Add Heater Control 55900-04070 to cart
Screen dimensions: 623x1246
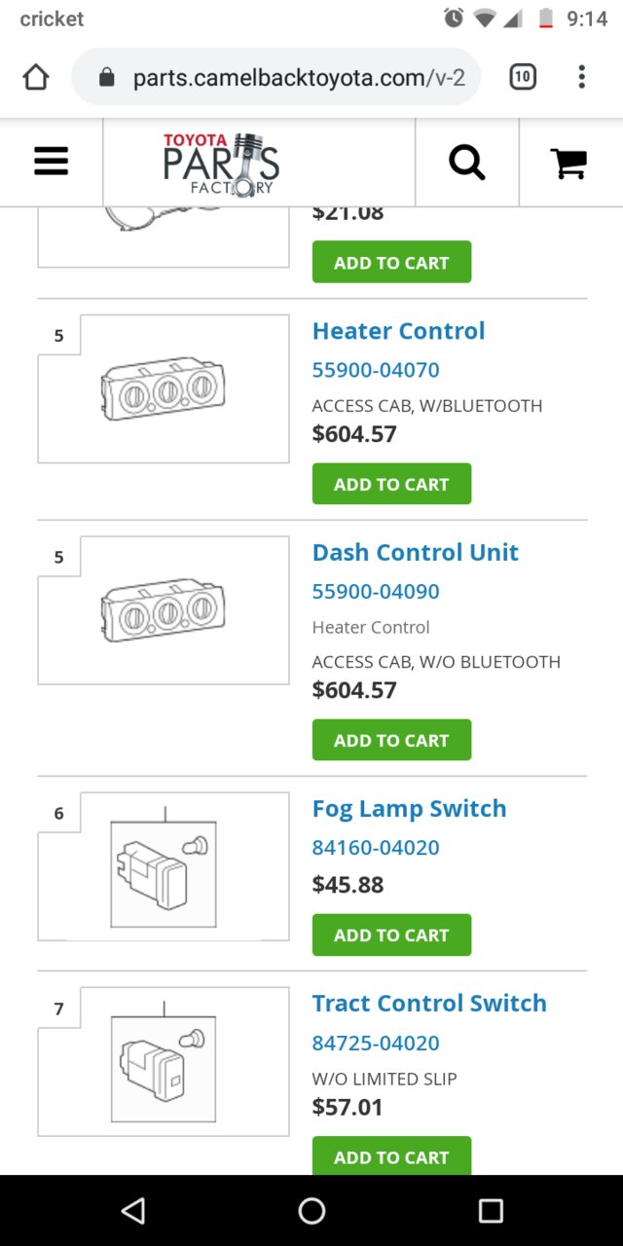[x=391, y=484]
